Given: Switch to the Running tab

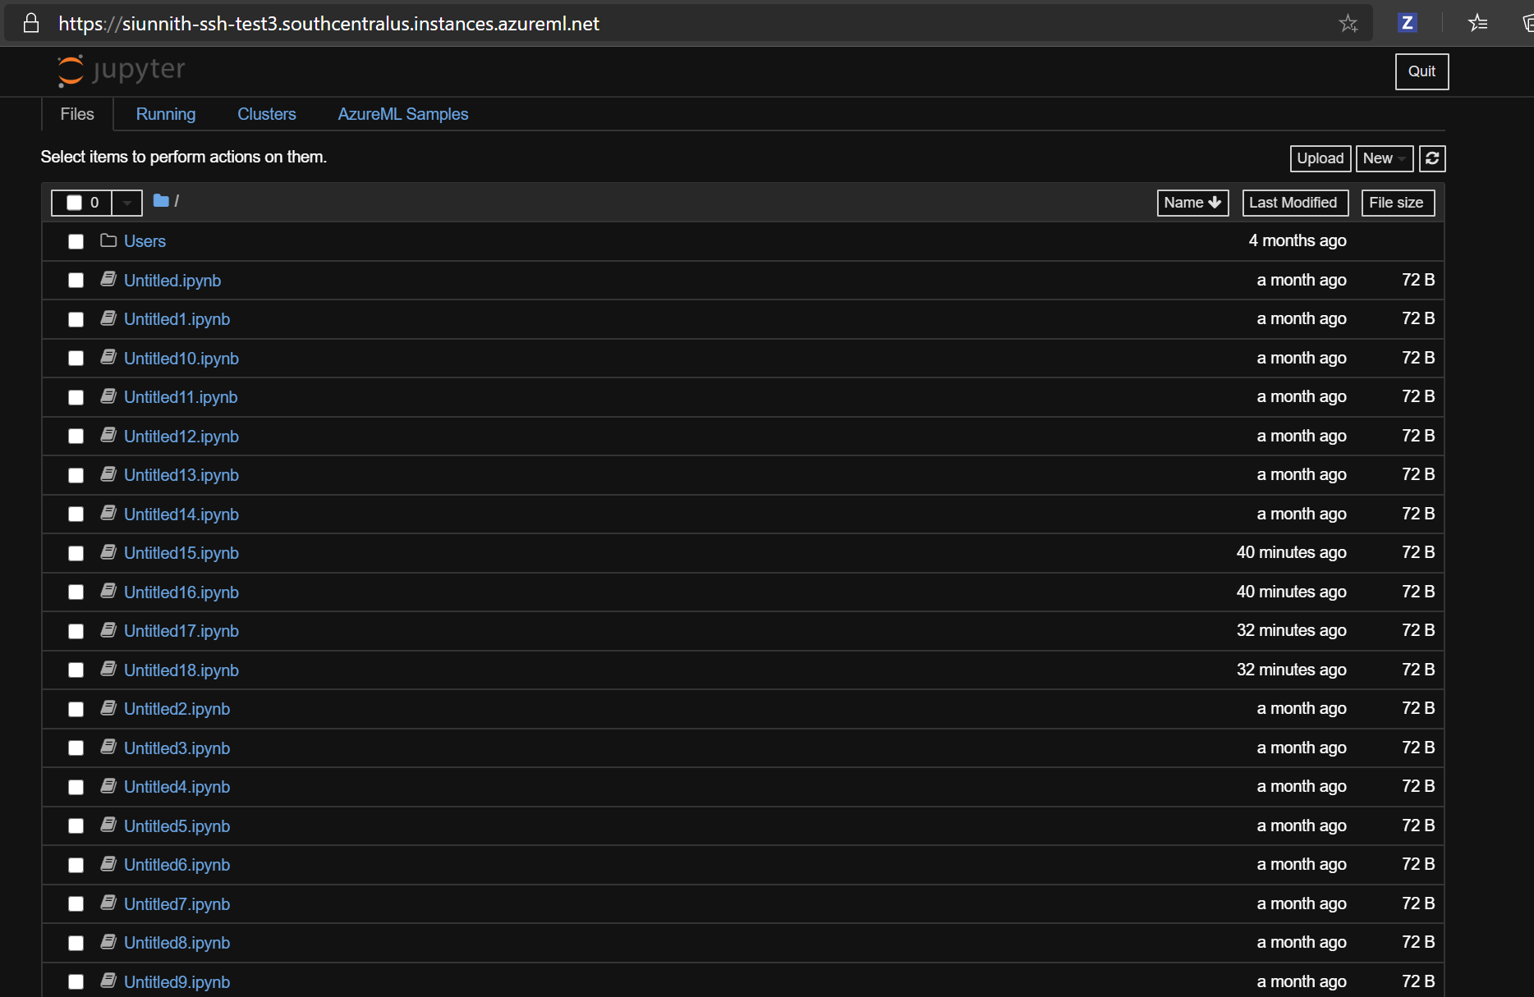Looking at the screenshot, I should pos(165,114).
